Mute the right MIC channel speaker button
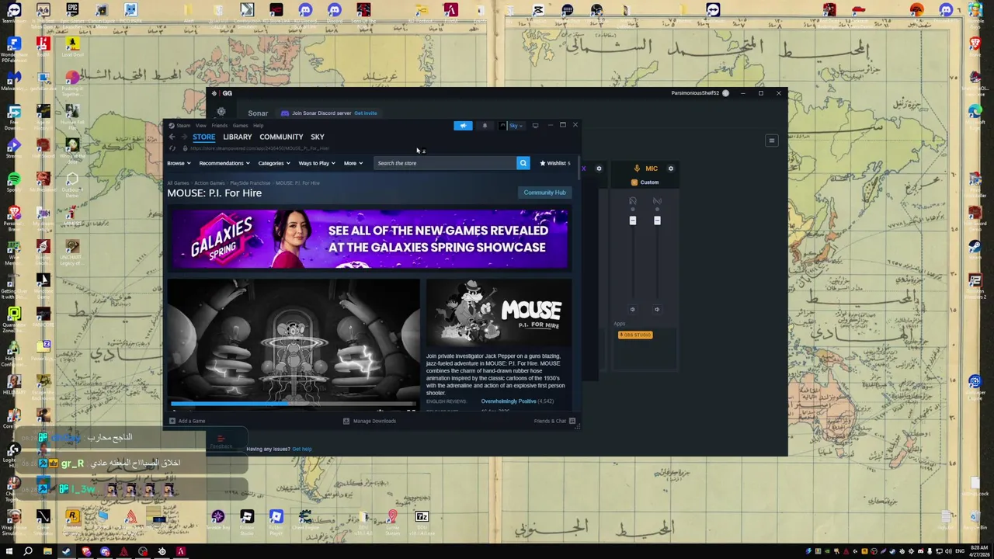 (x=657, y=309)
